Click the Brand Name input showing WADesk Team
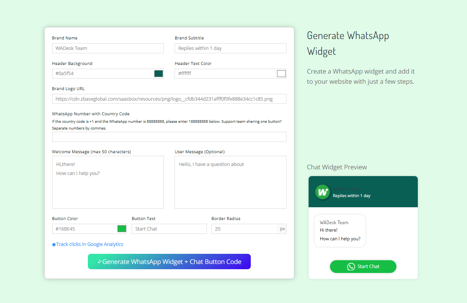 click(x=108, y=48)
